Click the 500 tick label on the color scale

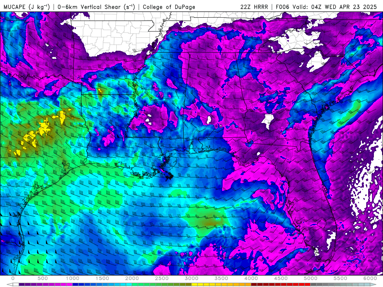pos(43,278)
